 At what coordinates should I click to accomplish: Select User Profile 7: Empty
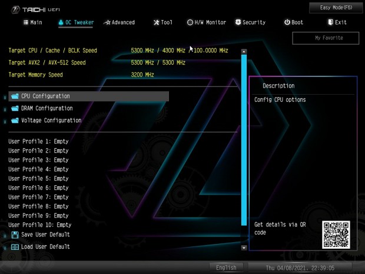tap(38, 197)
